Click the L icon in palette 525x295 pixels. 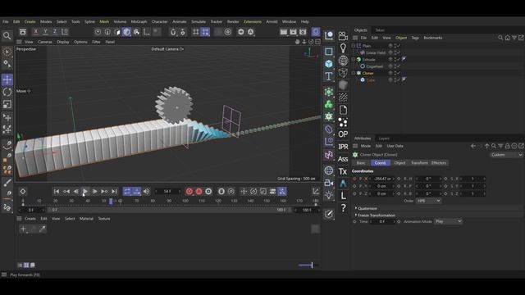pyautogui.click(x=343, y=196)
